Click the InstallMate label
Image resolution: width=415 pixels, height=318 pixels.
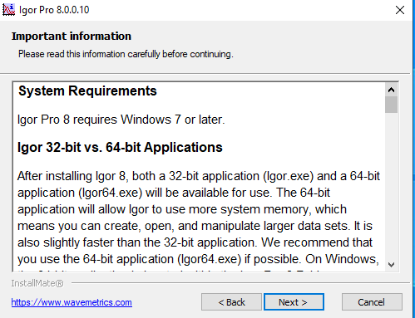tap(37, 283)
